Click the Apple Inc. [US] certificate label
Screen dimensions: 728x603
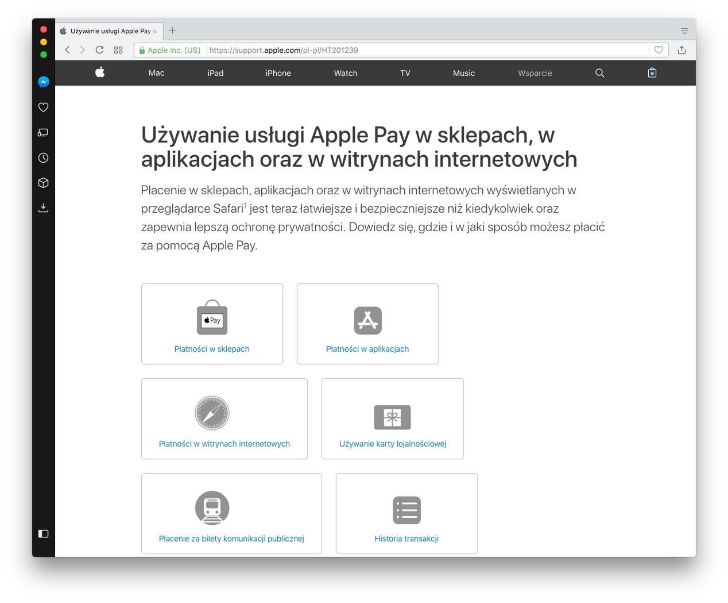[174, 50]
